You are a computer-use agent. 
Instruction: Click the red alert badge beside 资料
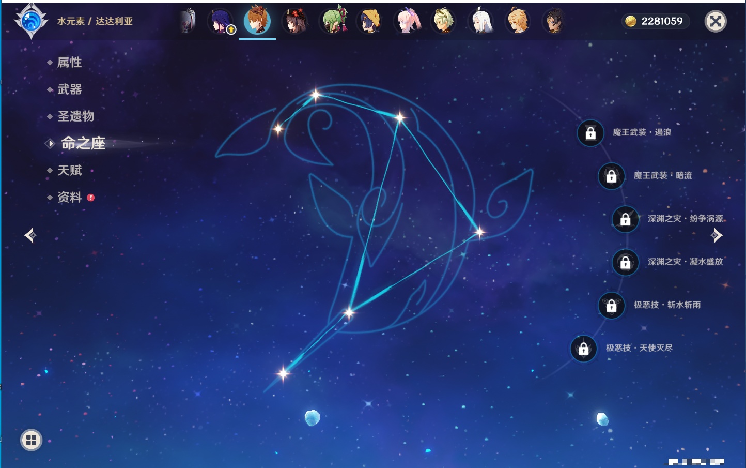tap(91, 198)
